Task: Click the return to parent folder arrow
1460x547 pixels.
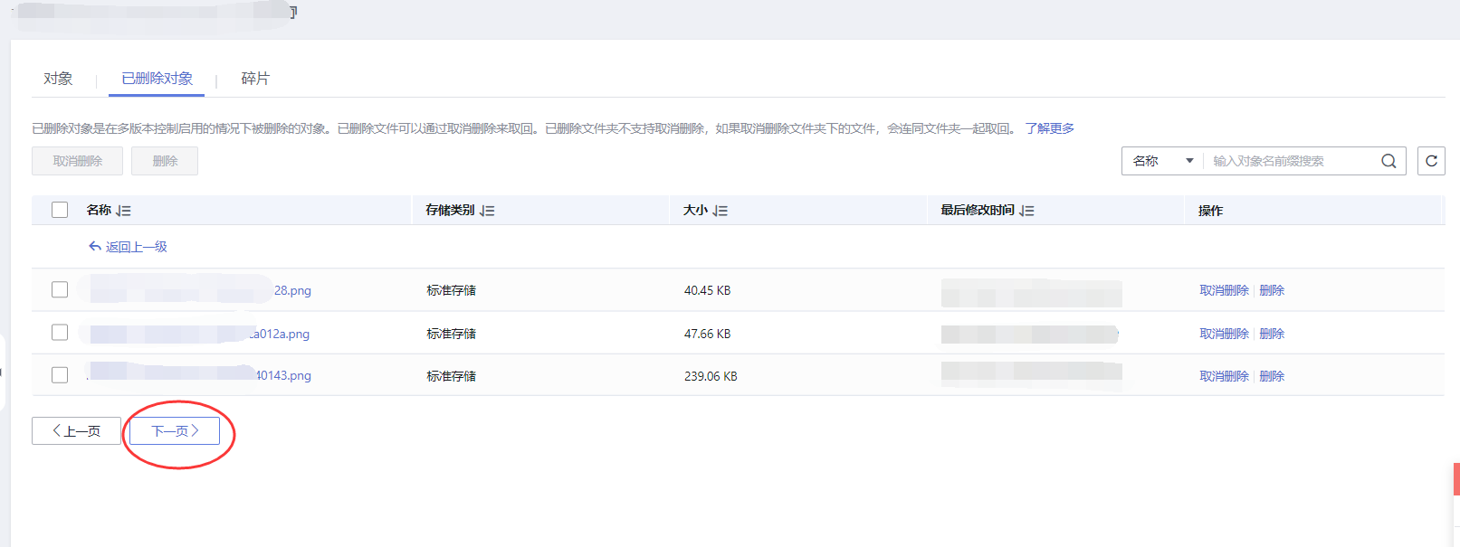Action: (x=95, y=247)
